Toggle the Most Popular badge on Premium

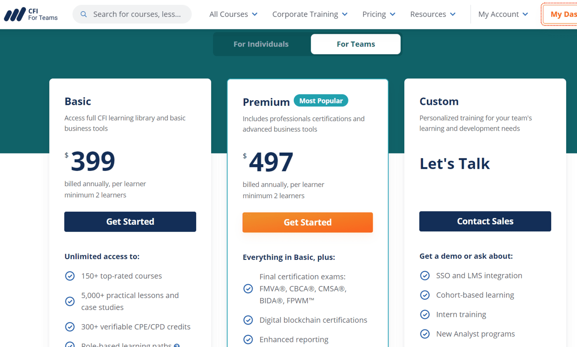tap(321, 100)
